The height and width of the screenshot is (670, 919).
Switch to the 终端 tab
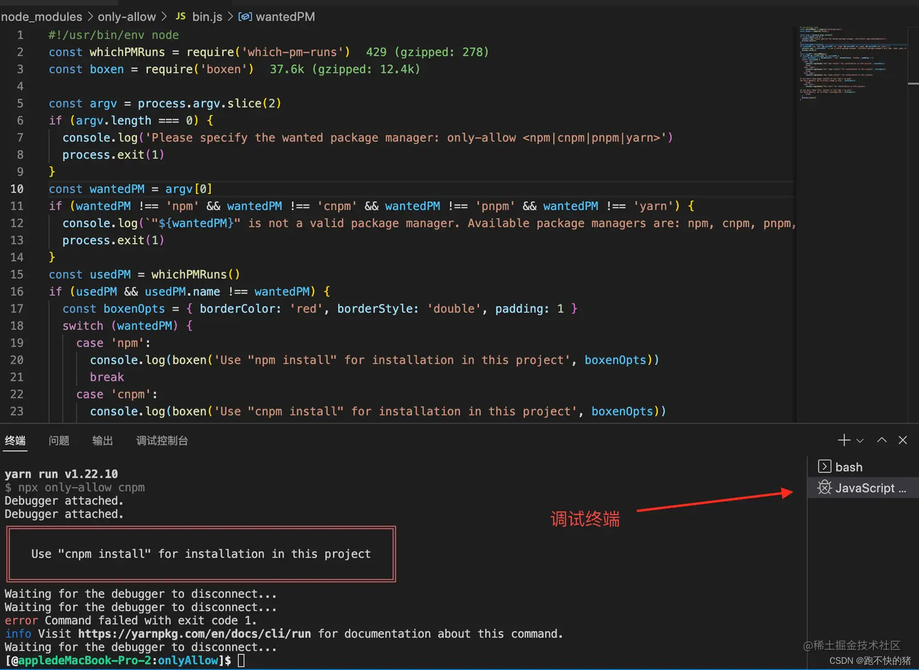[x=15, y=441]
